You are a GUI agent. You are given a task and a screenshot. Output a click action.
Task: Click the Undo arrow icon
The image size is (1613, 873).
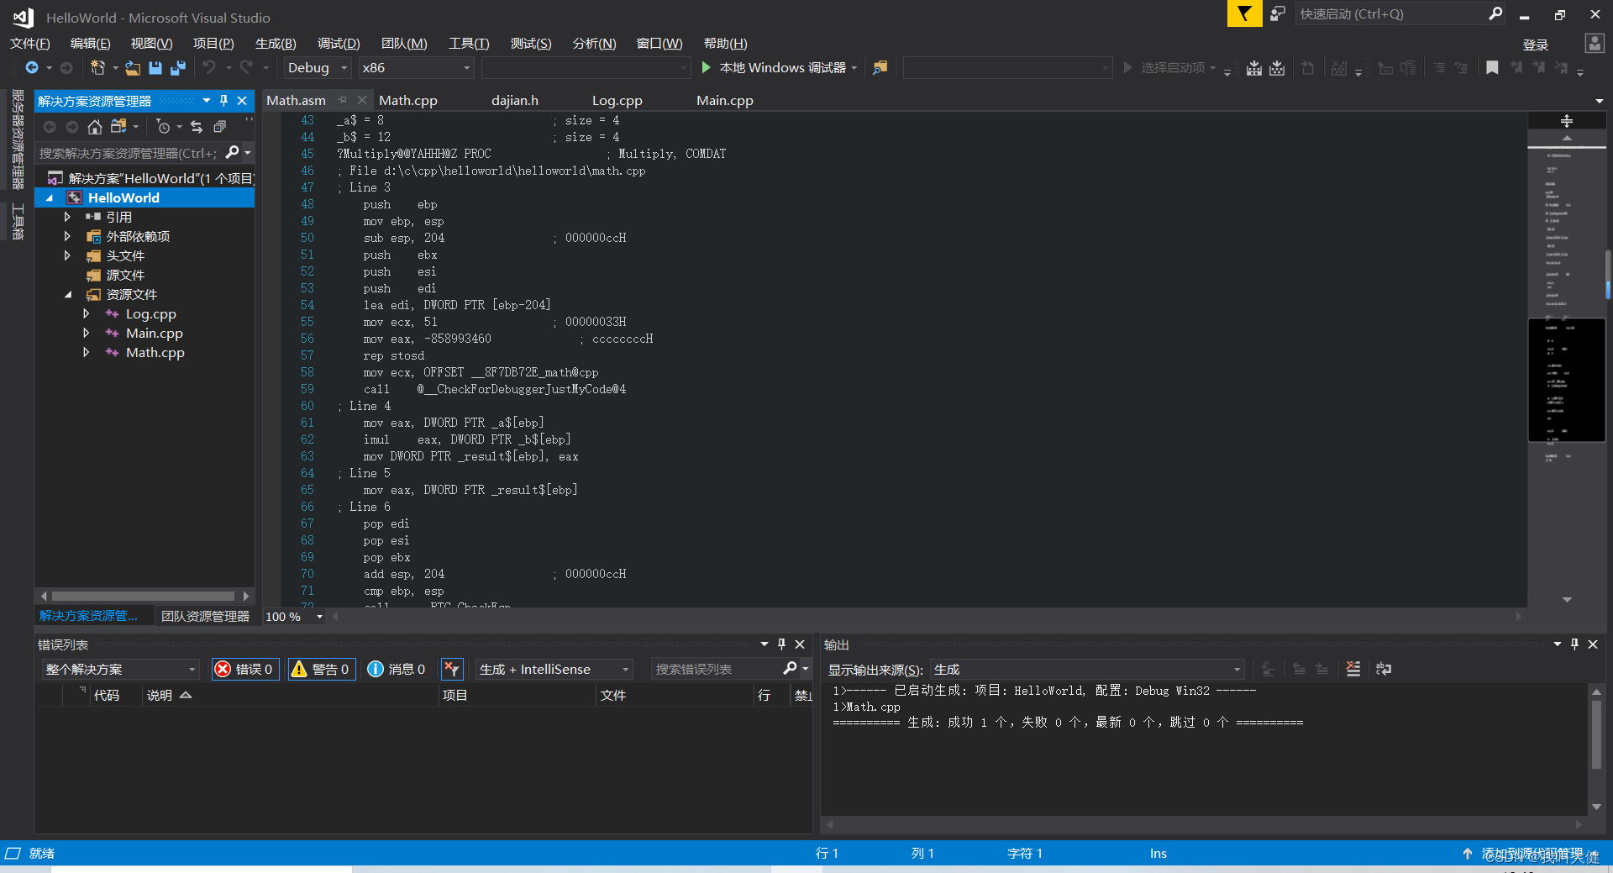point(209,67)
